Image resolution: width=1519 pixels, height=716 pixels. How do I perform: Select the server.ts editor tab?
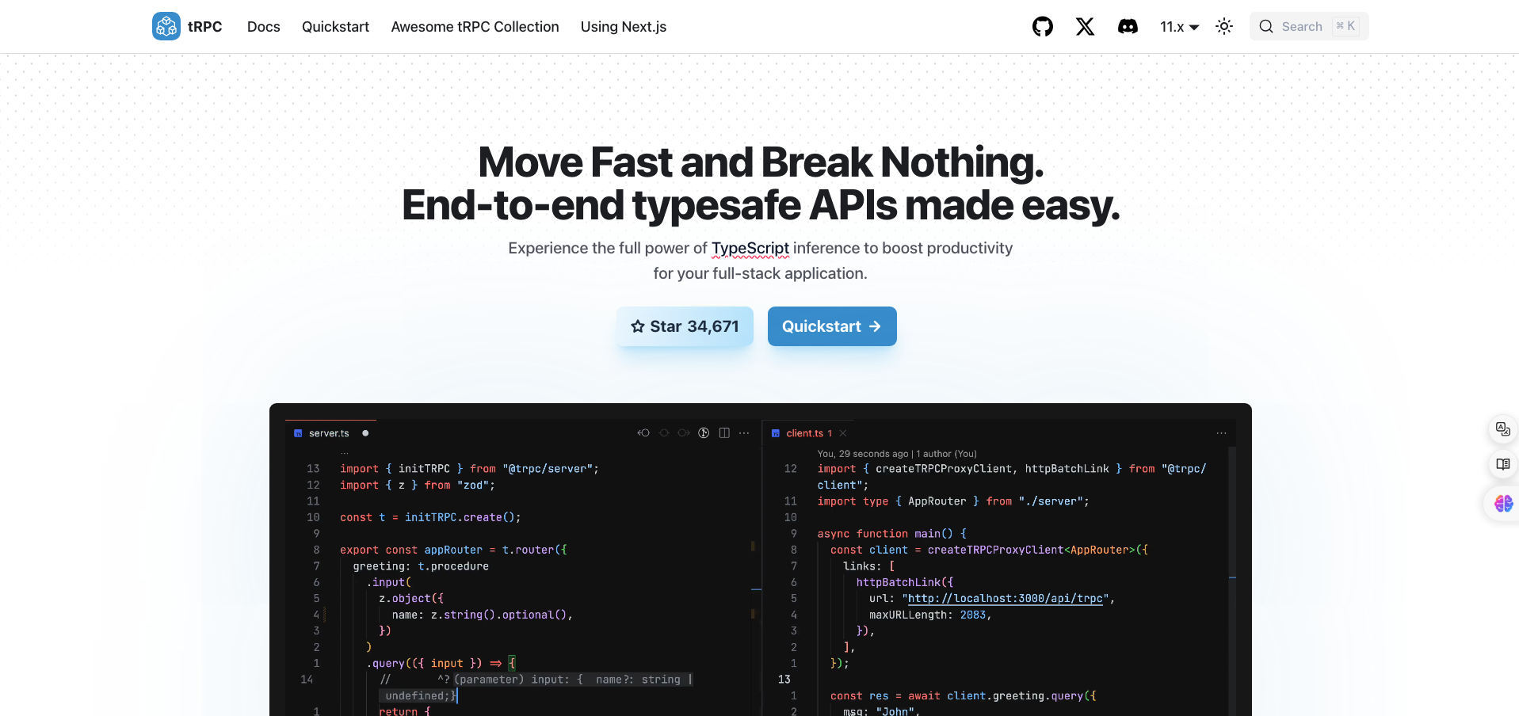pos(330,433)
